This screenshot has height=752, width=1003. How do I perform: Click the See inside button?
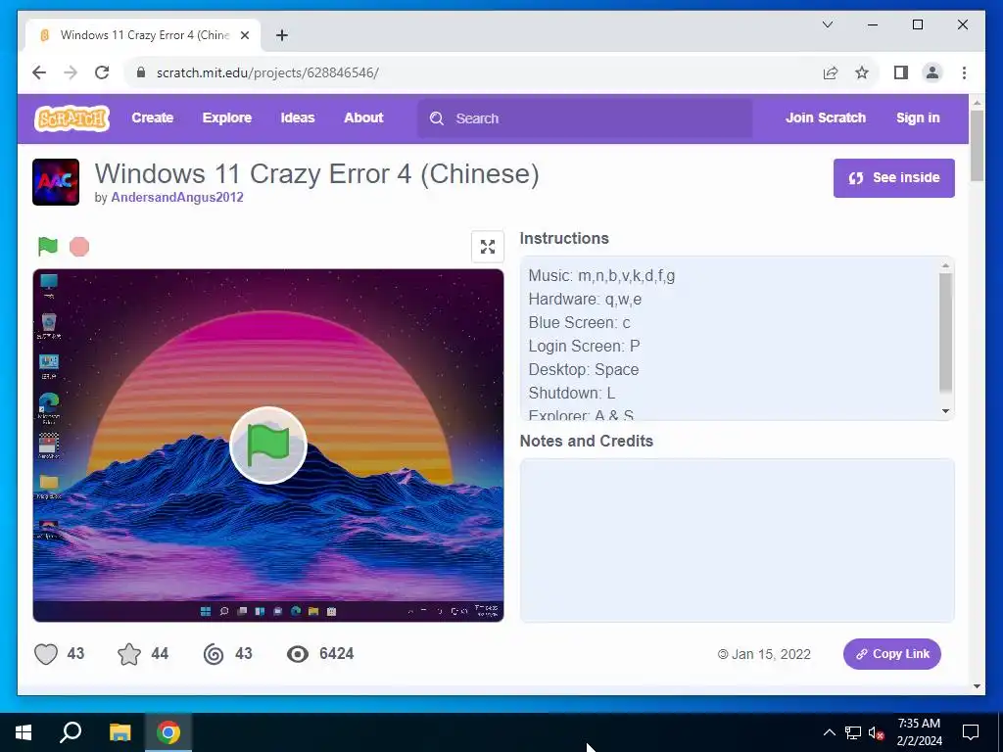tap(893, 178)
